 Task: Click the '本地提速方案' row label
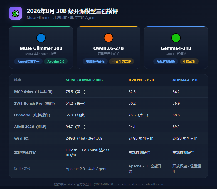point(25,152)
